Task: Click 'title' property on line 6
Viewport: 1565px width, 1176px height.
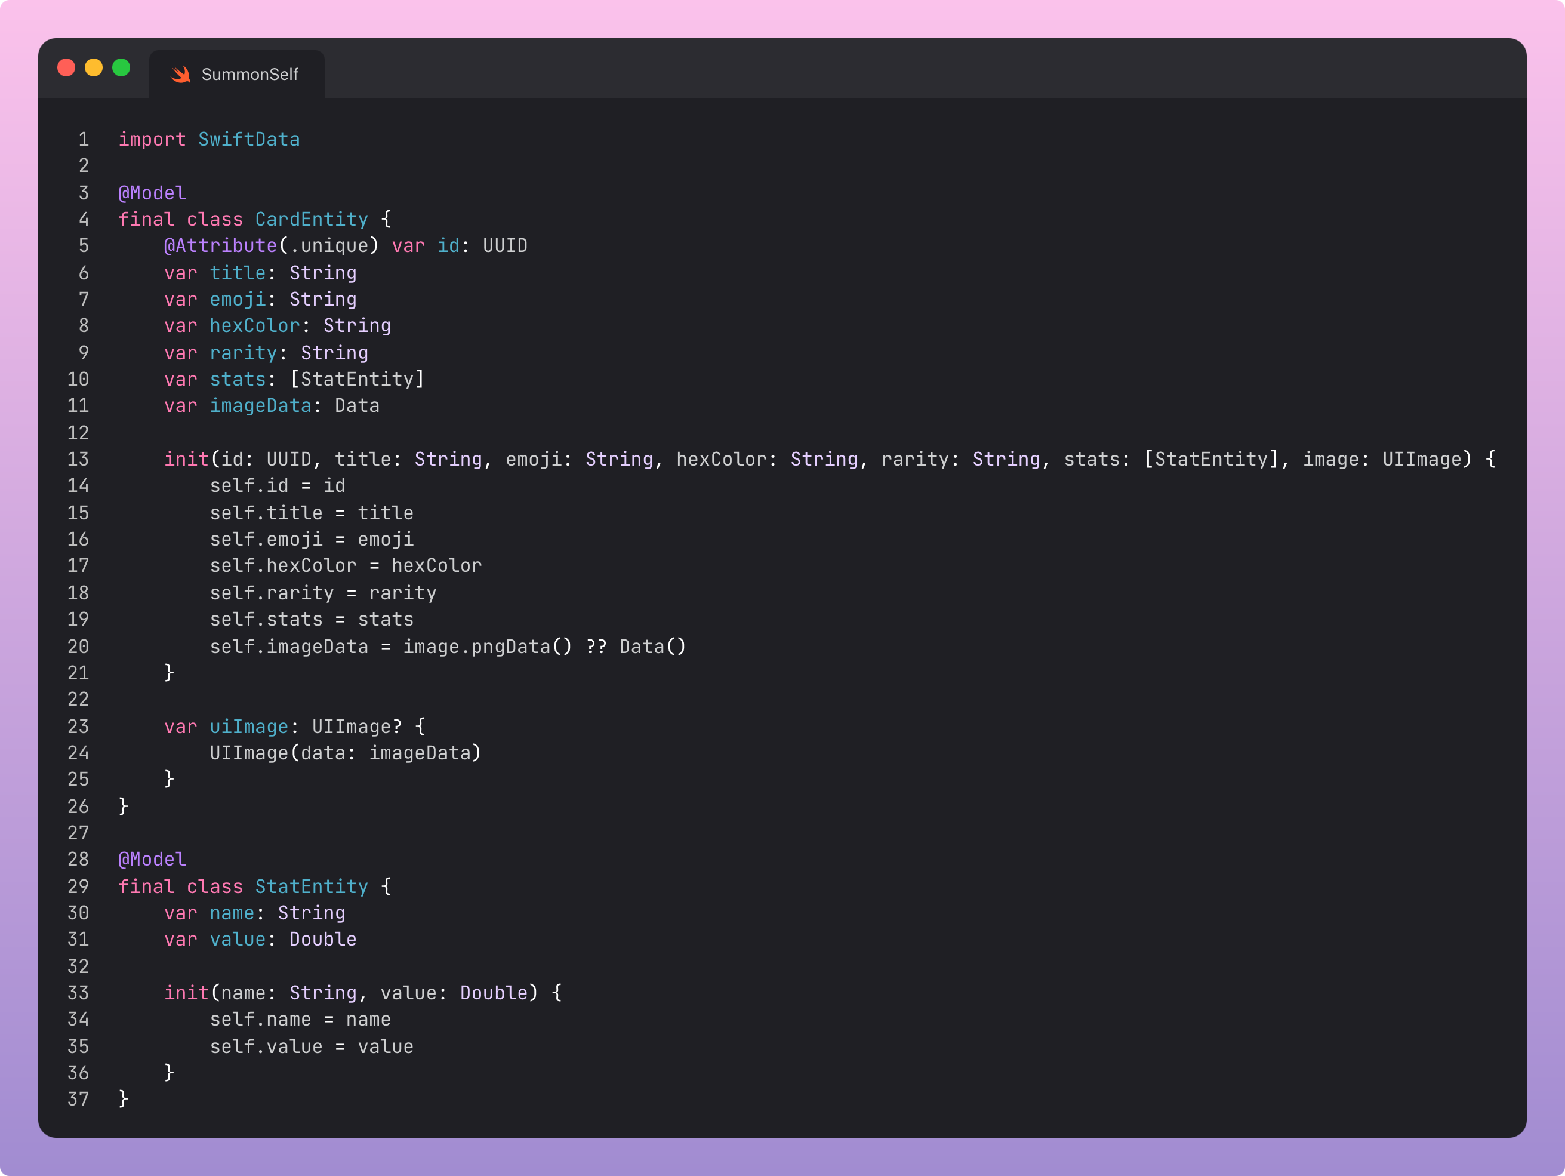Action: click(x=238, y=273)
